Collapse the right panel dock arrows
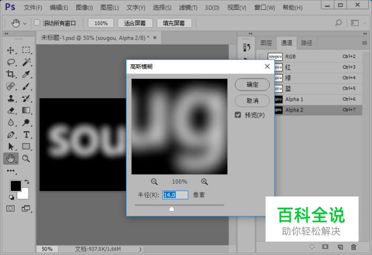 pyautogui.click(x=365, y=34)
